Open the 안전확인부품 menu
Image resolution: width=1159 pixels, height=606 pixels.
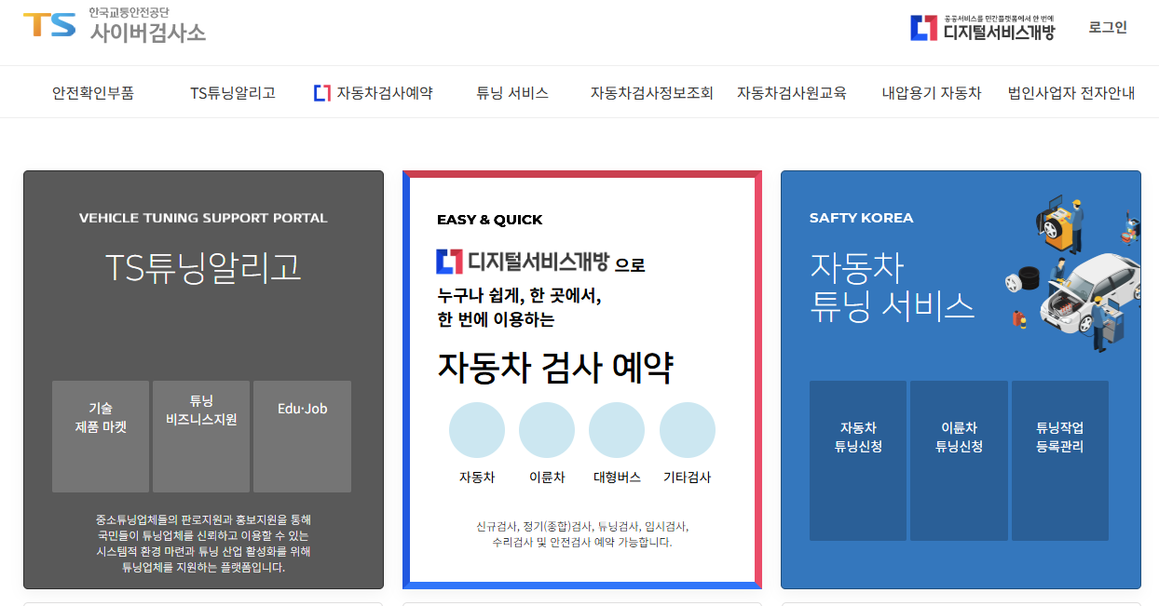93,93
